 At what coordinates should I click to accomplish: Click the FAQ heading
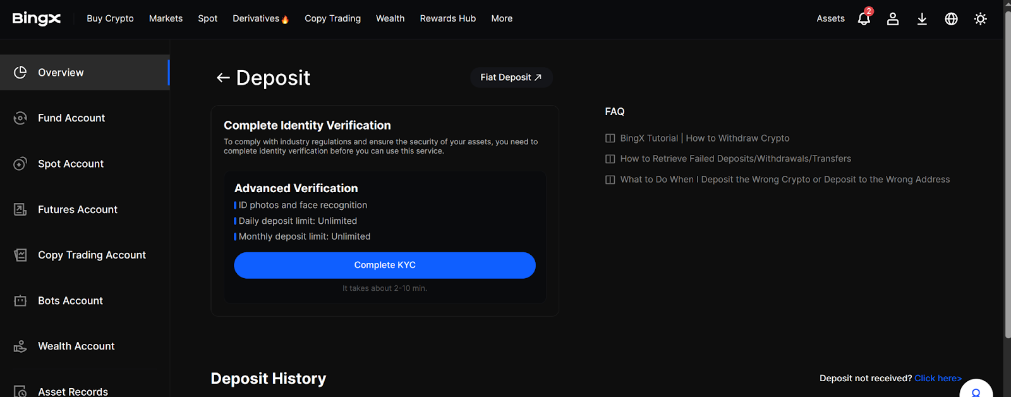click(615, 111)
